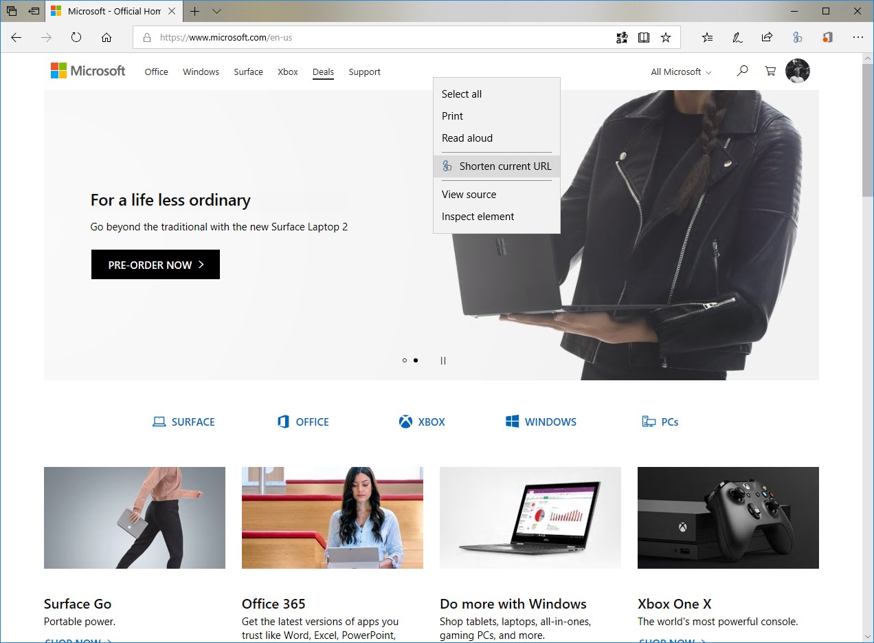Click For a life less ordinary headline
874x643 pixels.
[x=170, y=200]
